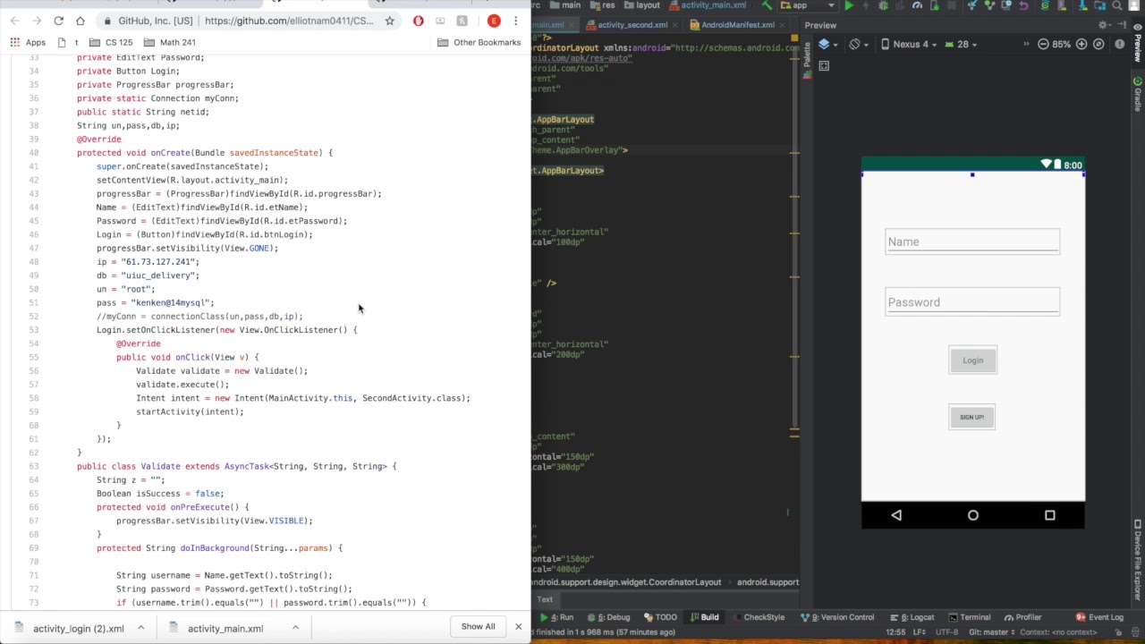Search everywhere with the magnifier icon
Viewport: 1145px width, 644px height.
[x=1117, y=5]
